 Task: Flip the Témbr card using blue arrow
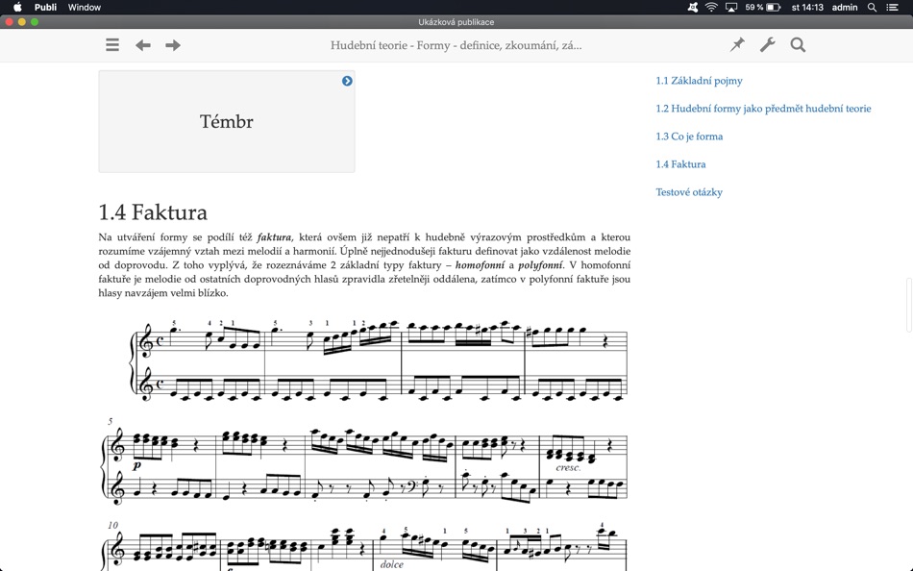pos(347,81)
